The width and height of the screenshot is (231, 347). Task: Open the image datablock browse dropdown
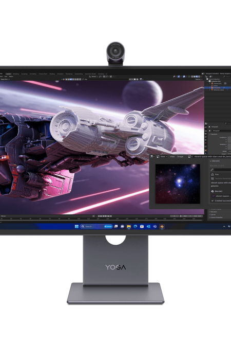[189, 156]
